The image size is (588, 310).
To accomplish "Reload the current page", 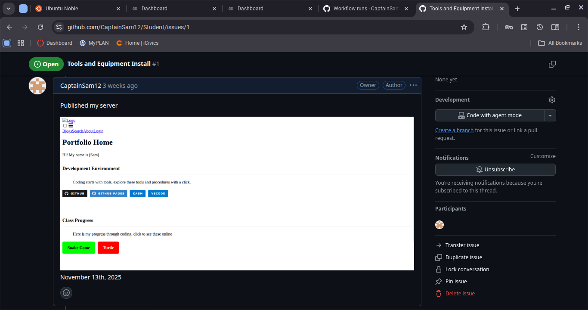I will [x=40, y=27].
